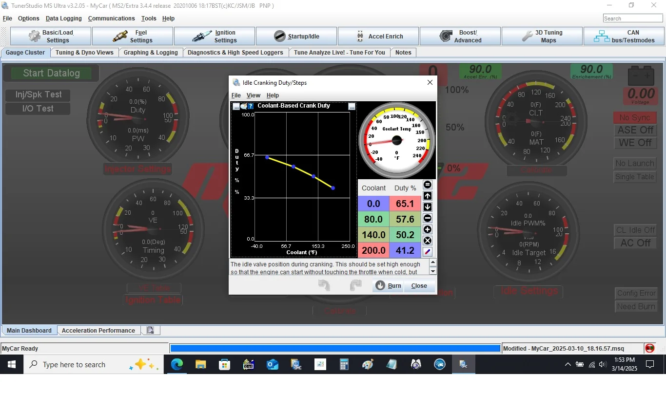The height and width of the screenshot is (393, 666).
Task: Click the description scroll up arrow
Action: (x=432, y=263)
